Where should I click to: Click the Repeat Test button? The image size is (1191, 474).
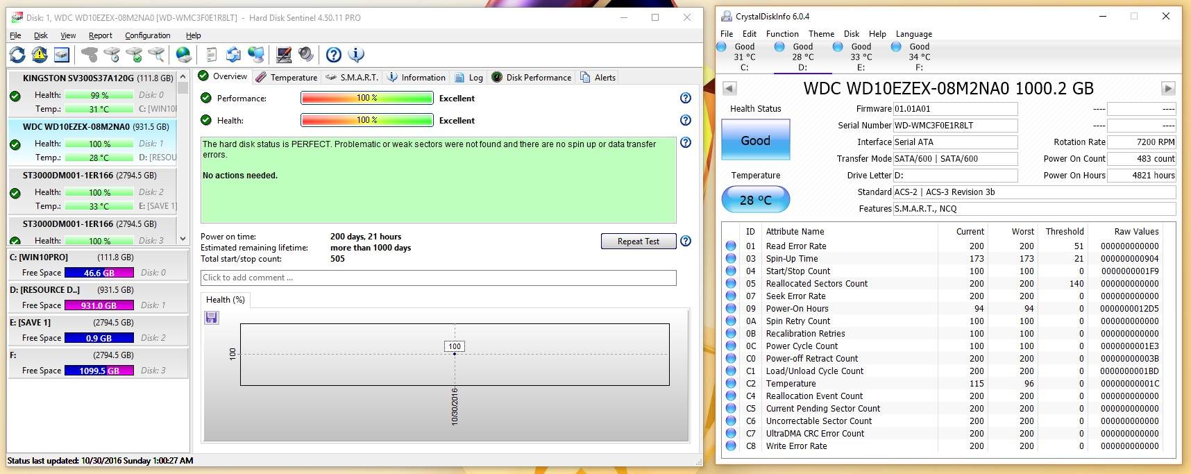pos(639,241)
